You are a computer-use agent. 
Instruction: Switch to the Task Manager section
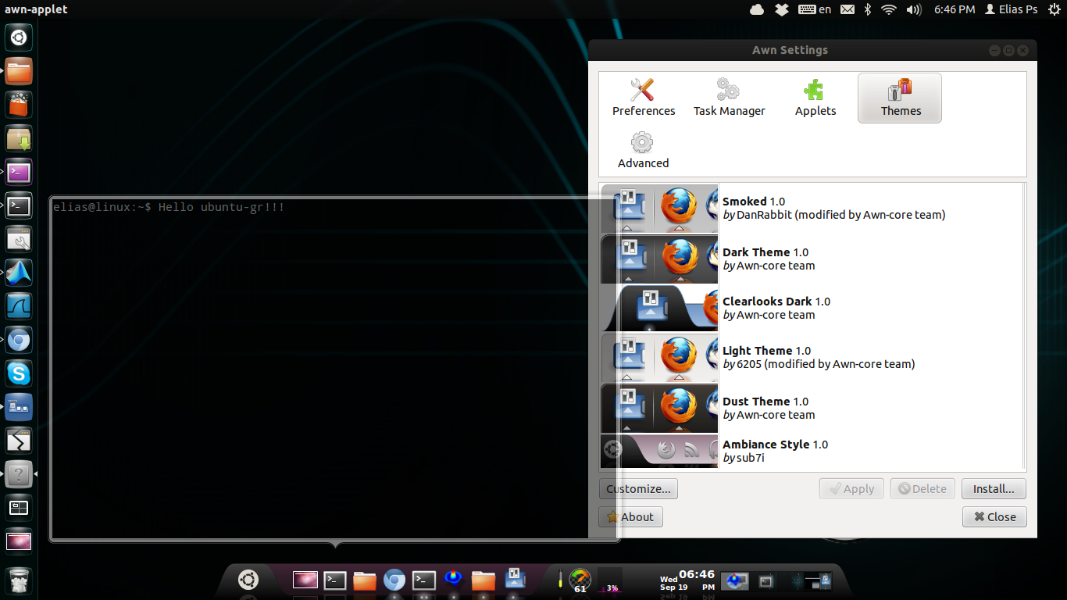point(729,98)
